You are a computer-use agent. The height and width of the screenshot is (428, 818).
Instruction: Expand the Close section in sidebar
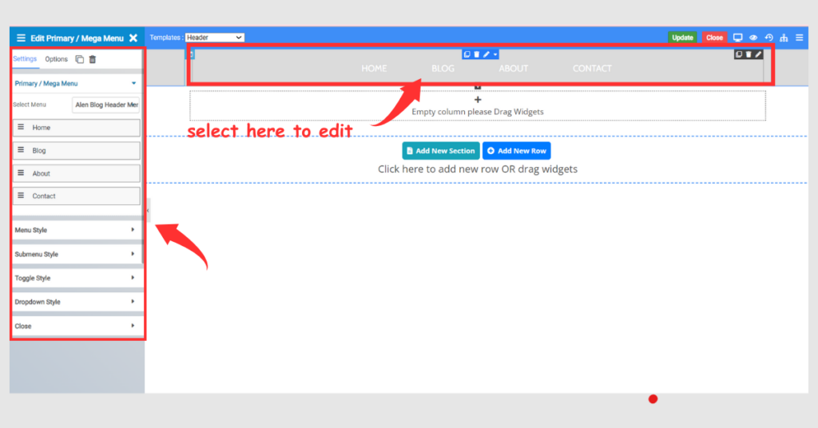(x=77, y=326)
